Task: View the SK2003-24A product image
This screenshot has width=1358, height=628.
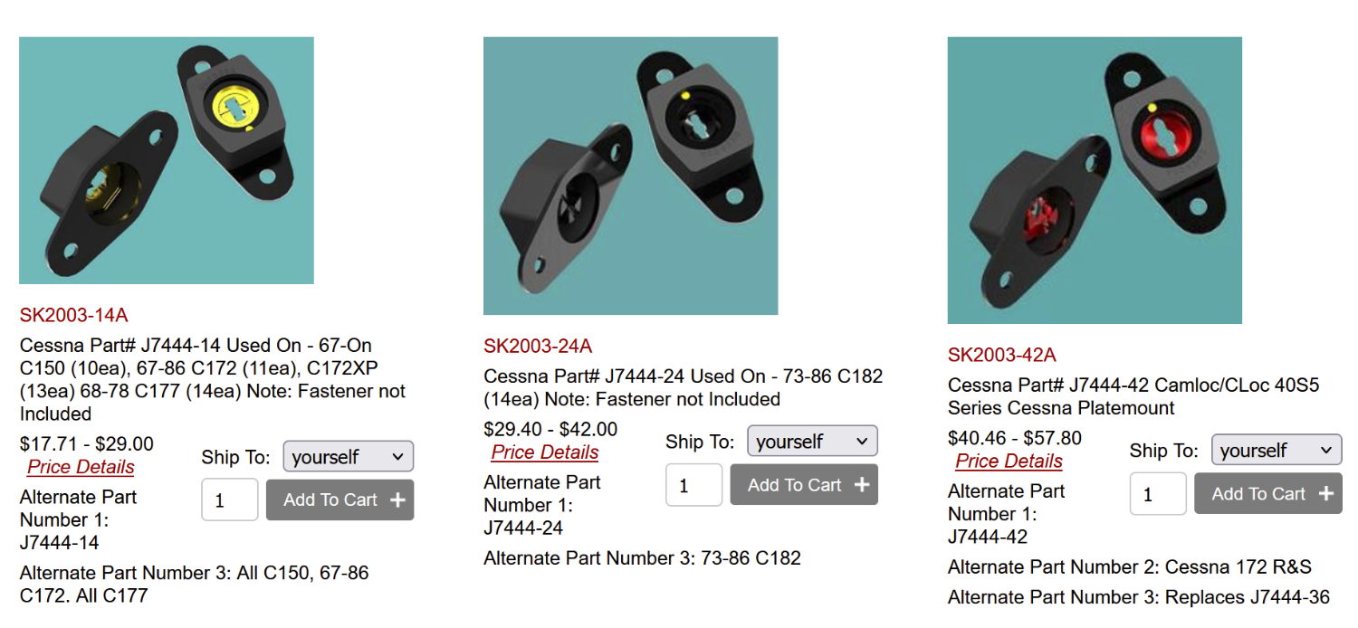Action: 631,176
